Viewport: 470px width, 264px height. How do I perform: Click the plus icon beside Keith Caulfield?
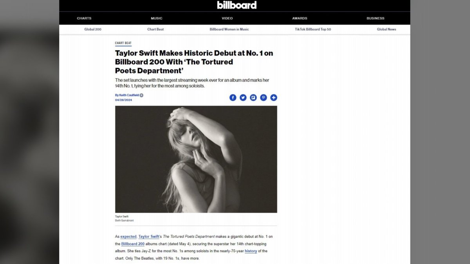coord(141,95)
